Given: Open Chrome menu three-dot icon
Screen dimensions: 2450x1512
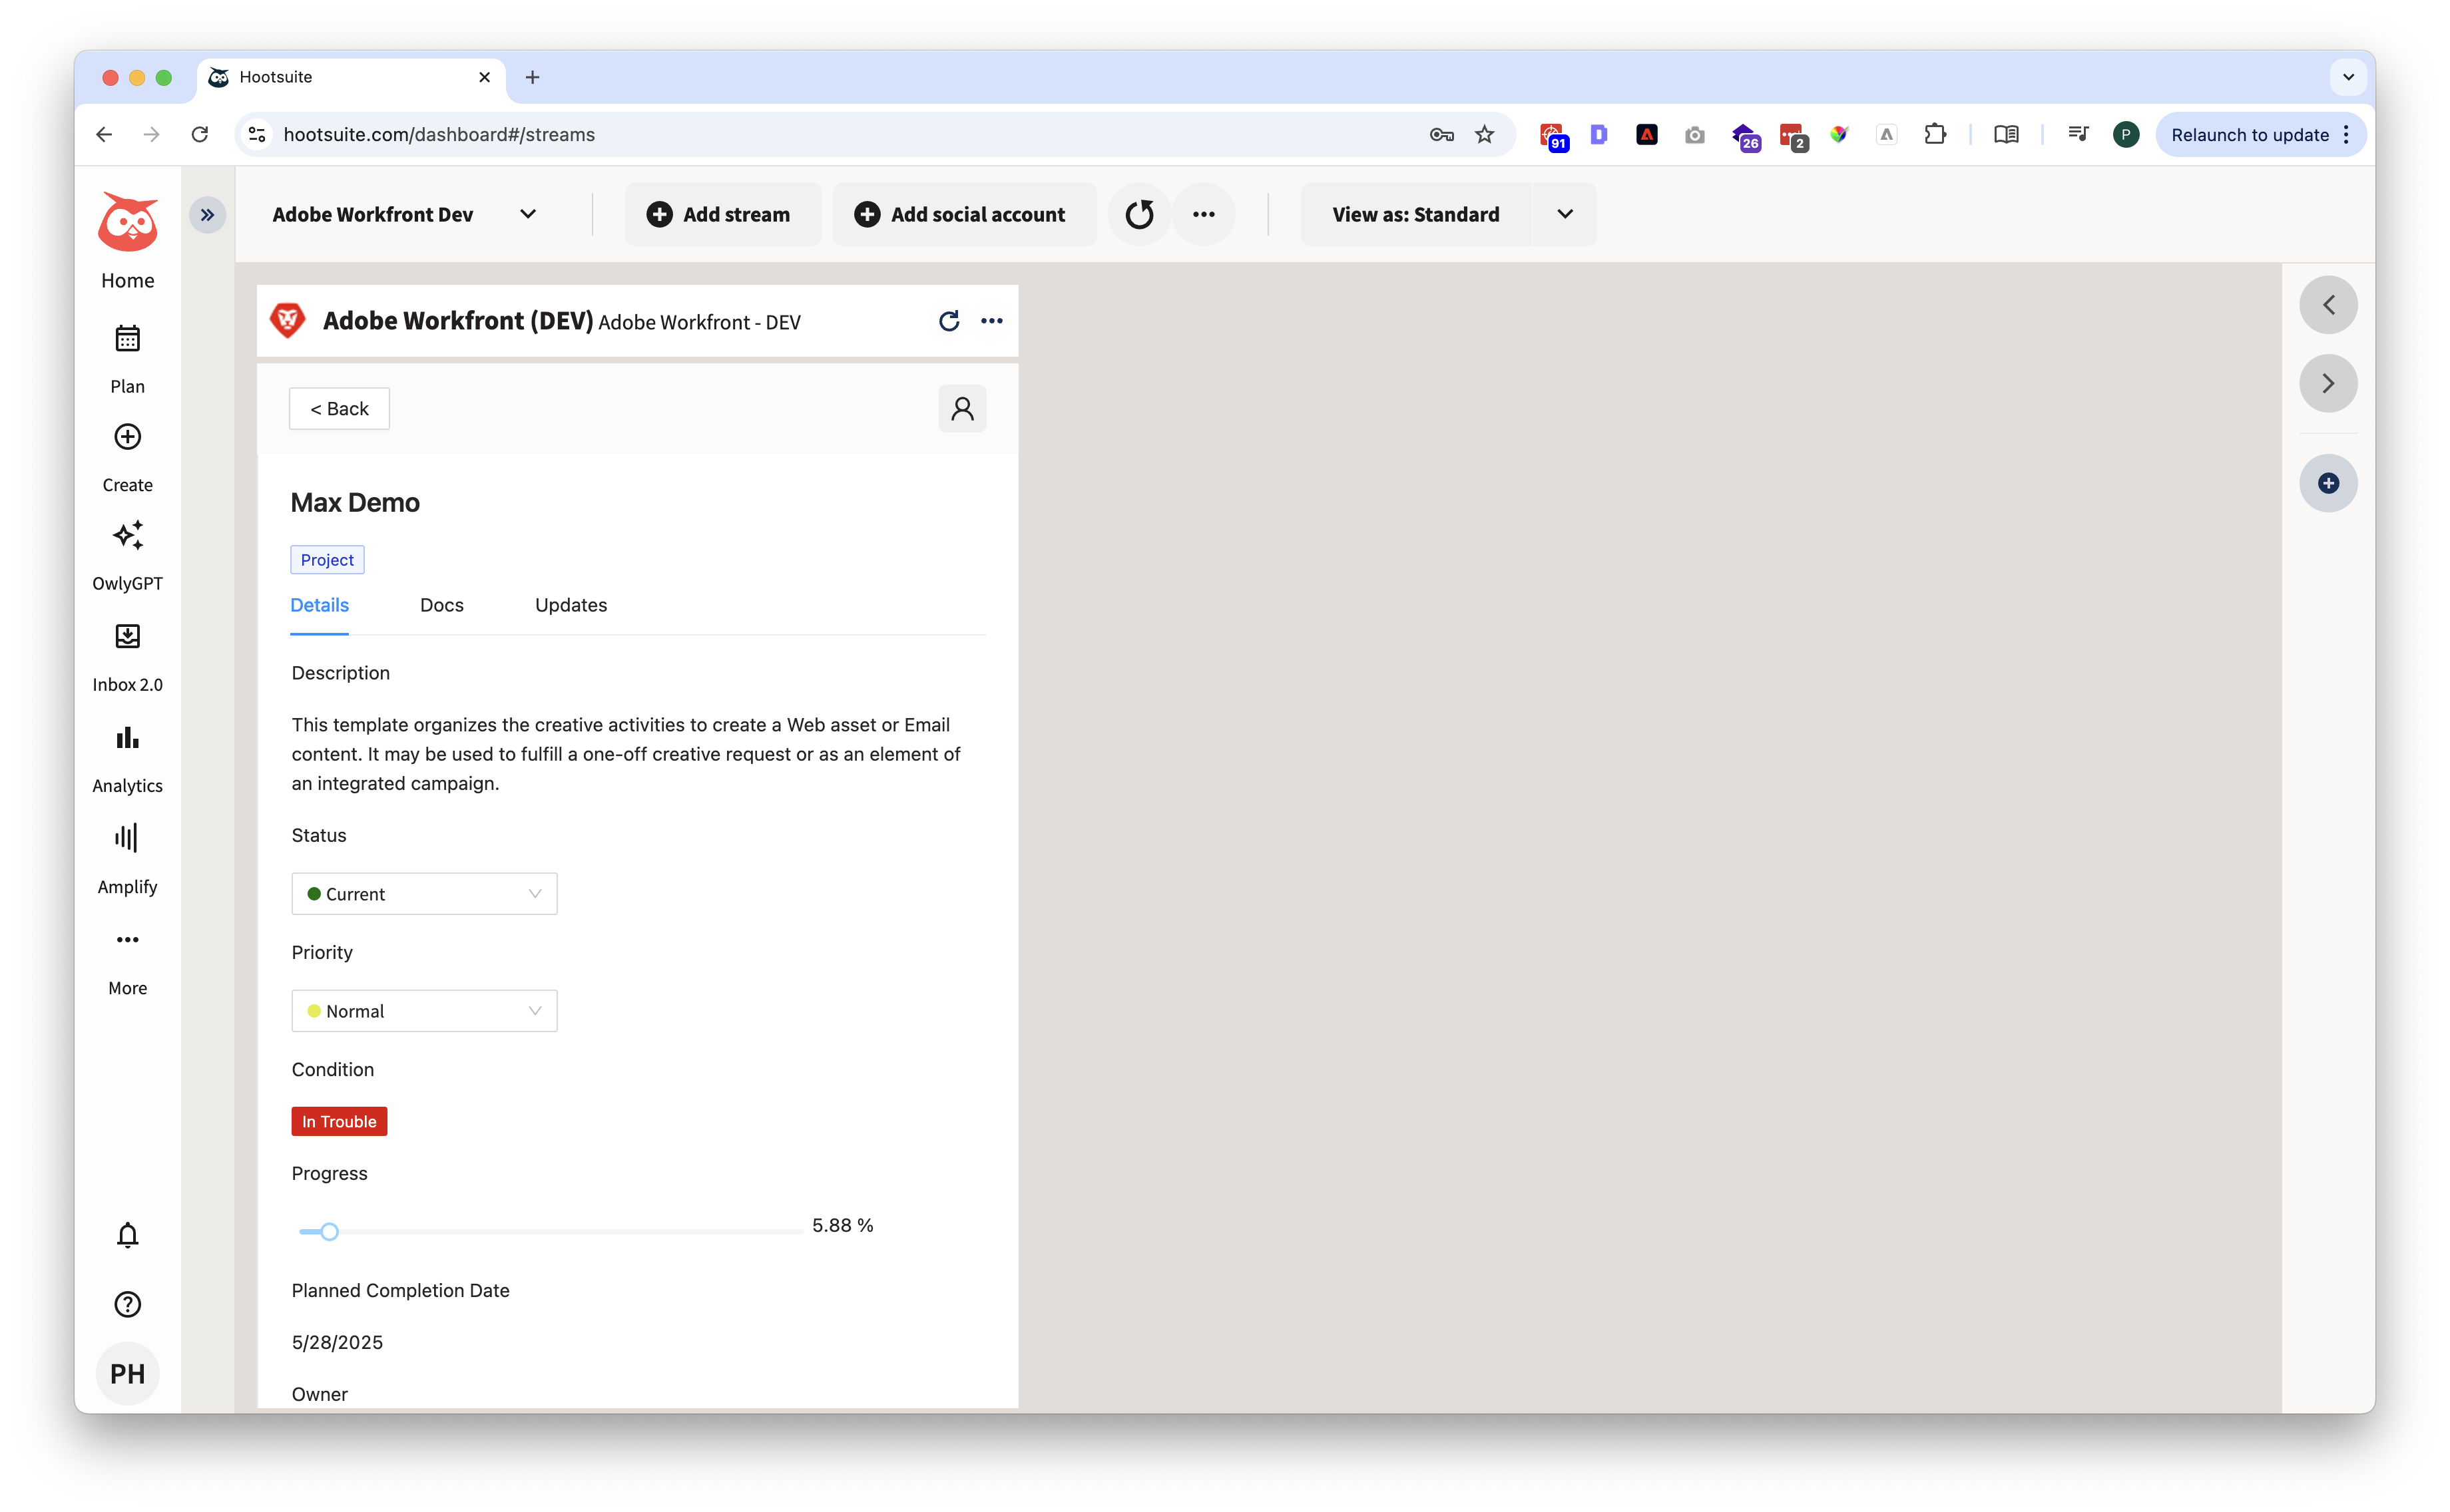Looking at the screenshot, I should pos(2347,135).
